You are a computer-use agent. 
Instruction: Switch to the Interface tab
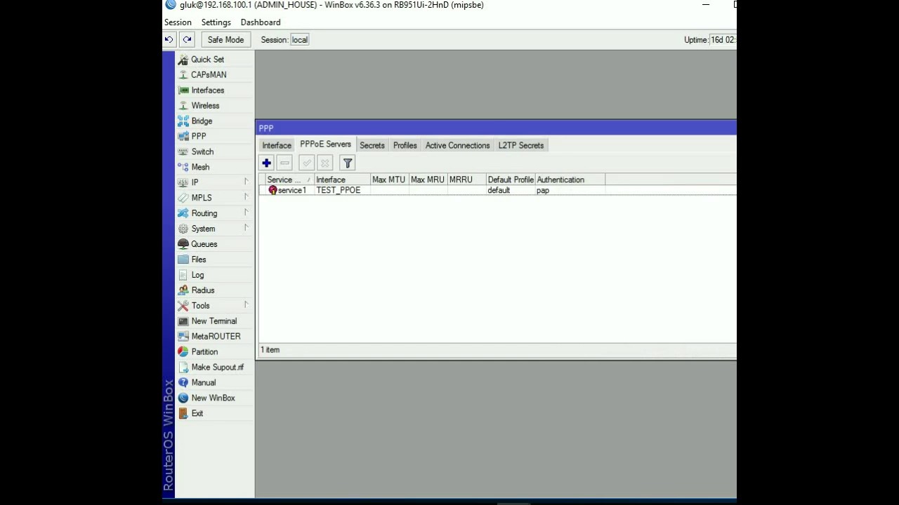[277, 146]
